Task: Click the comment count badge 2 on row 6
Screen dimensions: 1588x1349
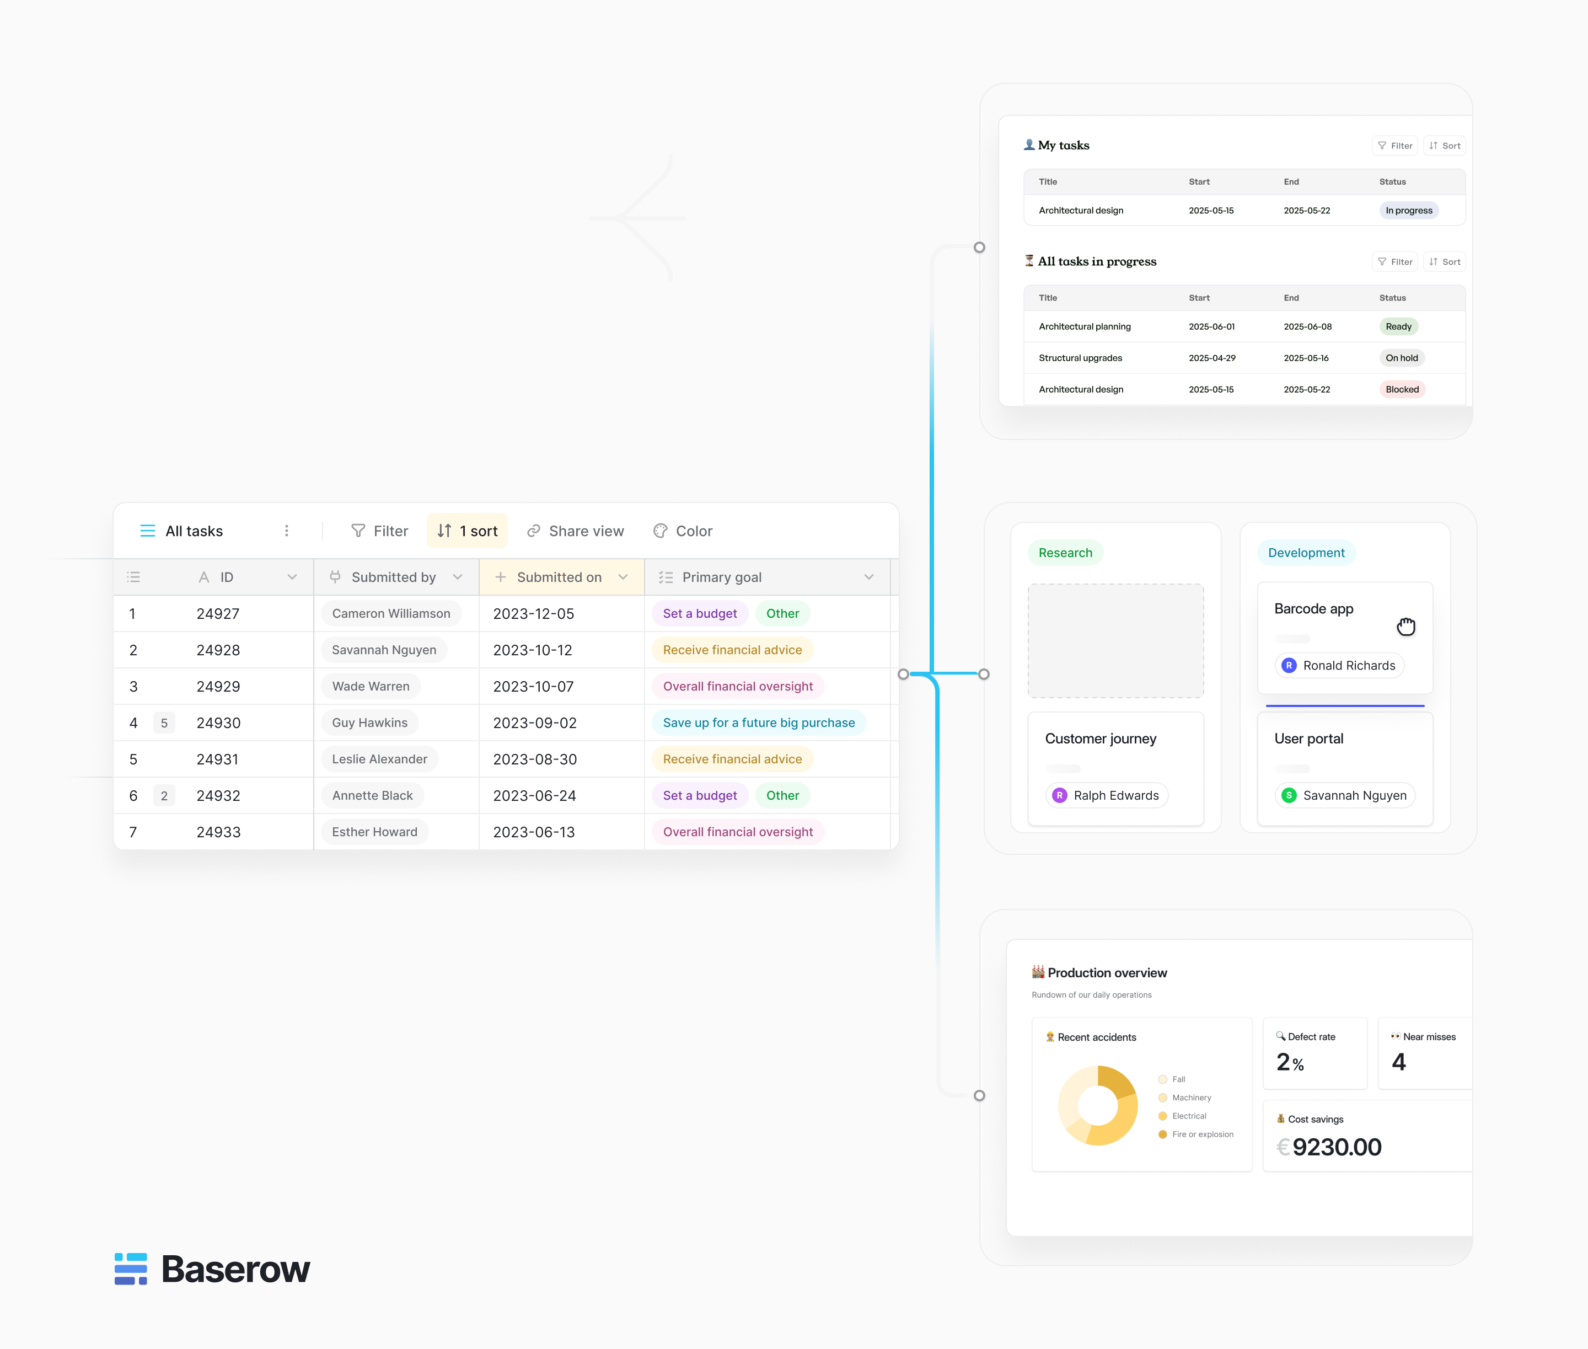Action: tap(164, 795)
